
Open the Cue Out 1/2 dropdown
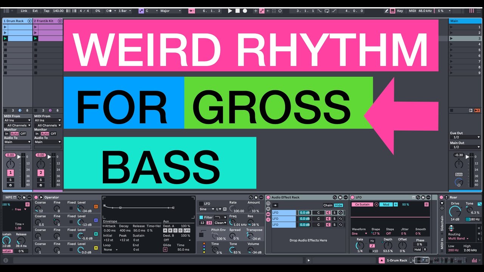point(465,137)
